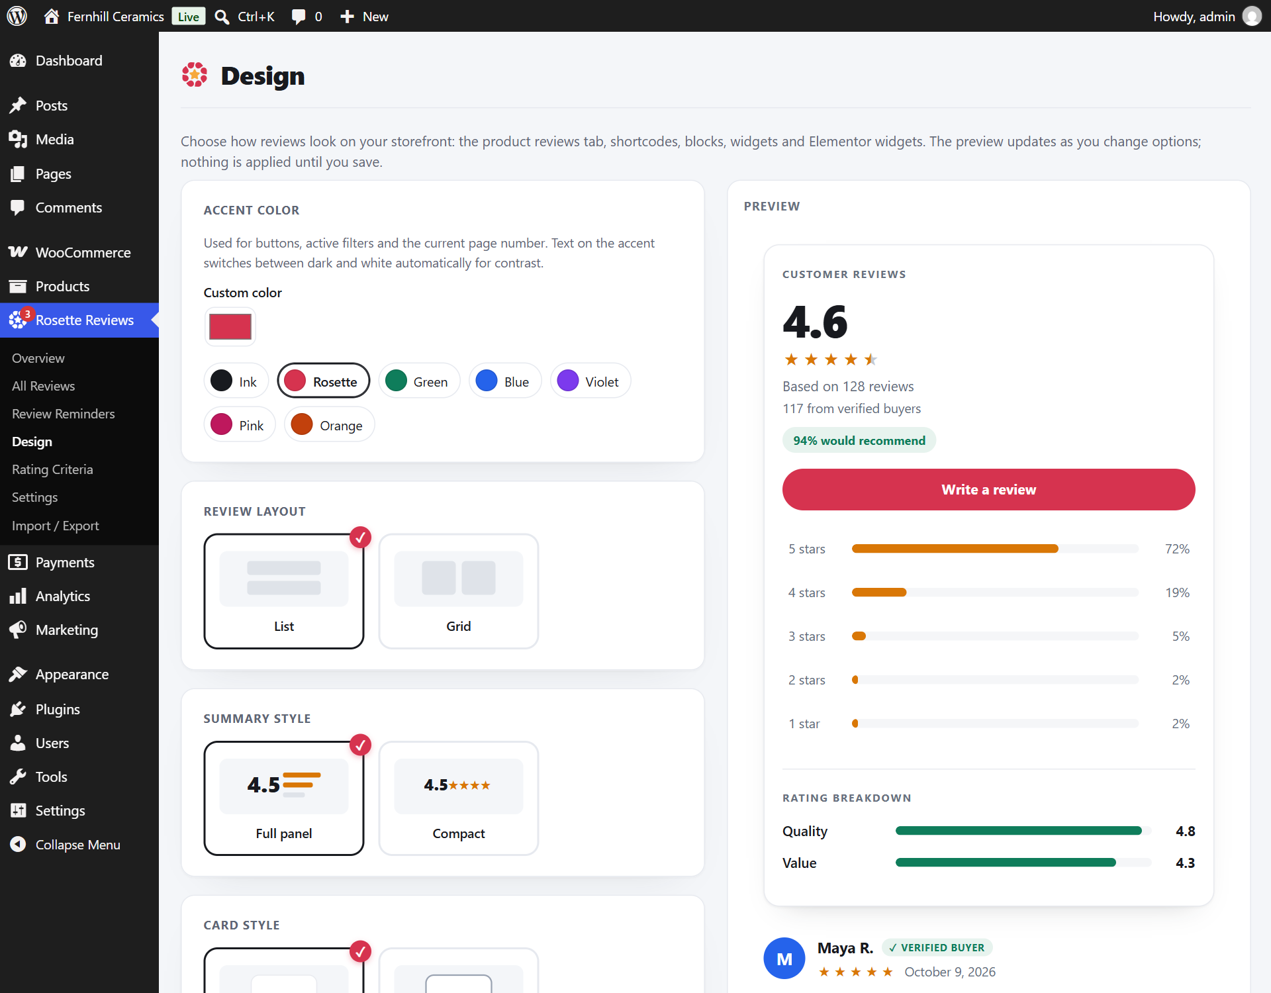The width and height of the screenshot is (1271, 993).
Task: Pick the Pink accent preset
Action: tap(240, 424)
